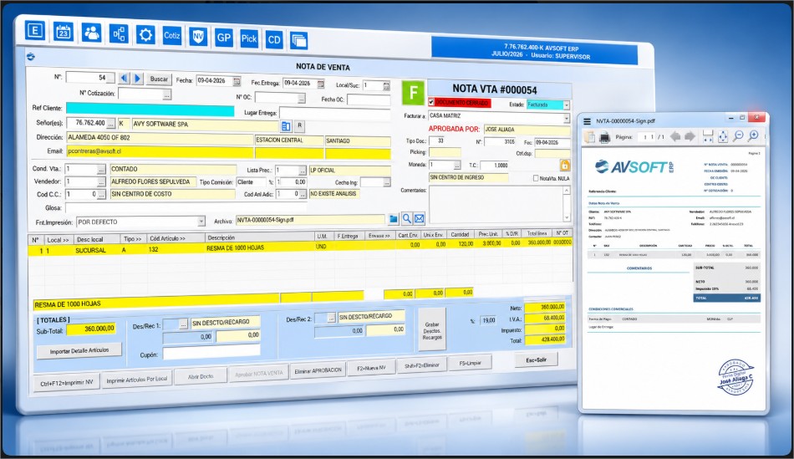Open the Cotiz quotation module icon

point(171,35)
